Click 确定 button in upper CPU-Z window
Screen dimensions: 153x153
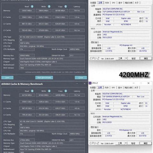(x=146, y=58)
